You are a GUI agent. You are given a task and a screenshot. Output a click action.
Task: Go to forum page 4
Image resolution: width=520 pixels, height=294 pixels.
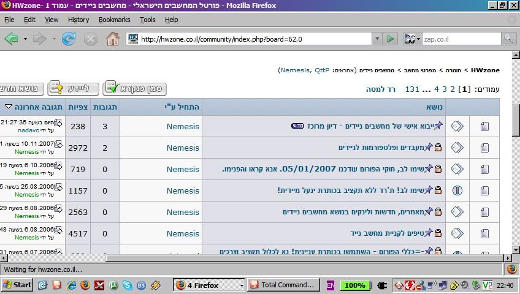[x=437, y=89]
